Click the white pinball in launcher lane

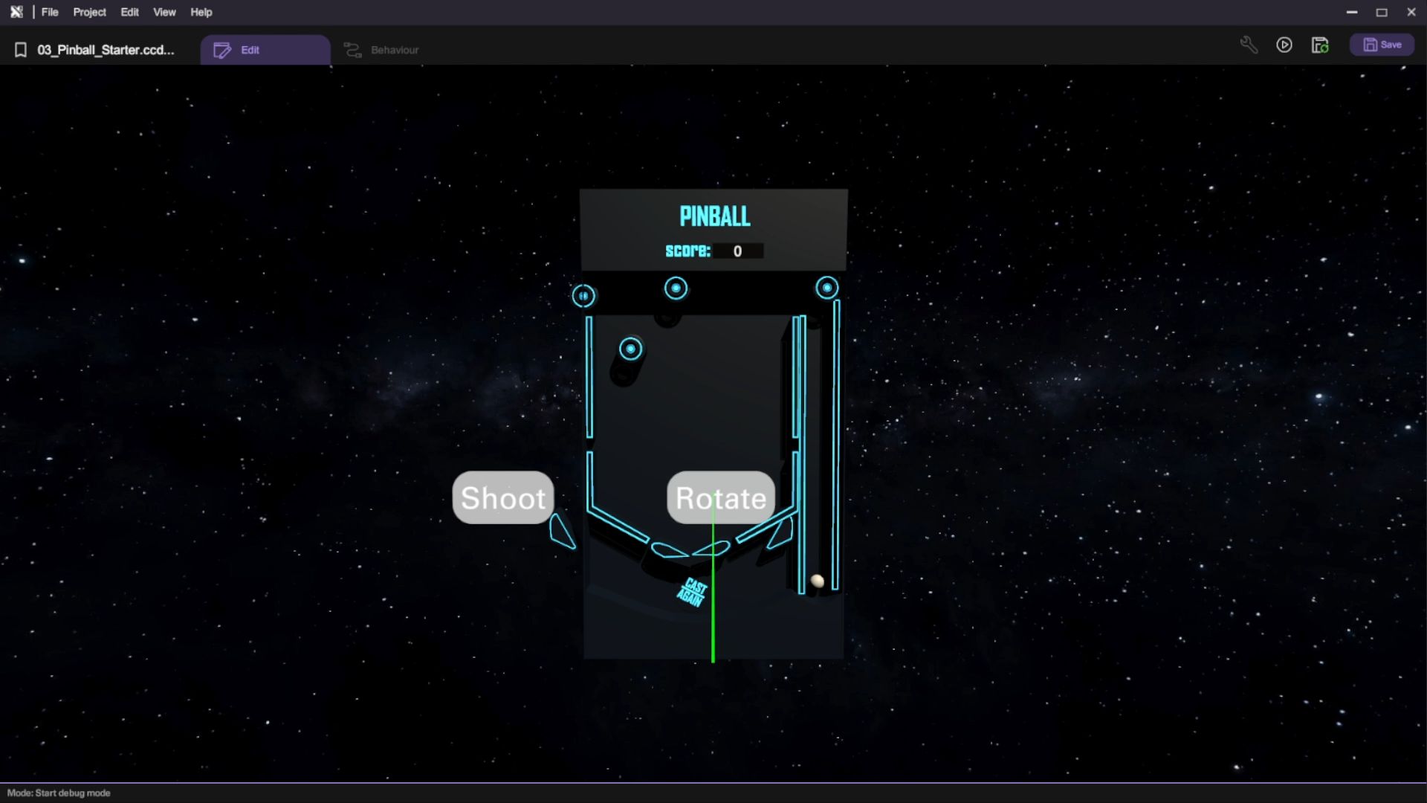tap(817, 581)
